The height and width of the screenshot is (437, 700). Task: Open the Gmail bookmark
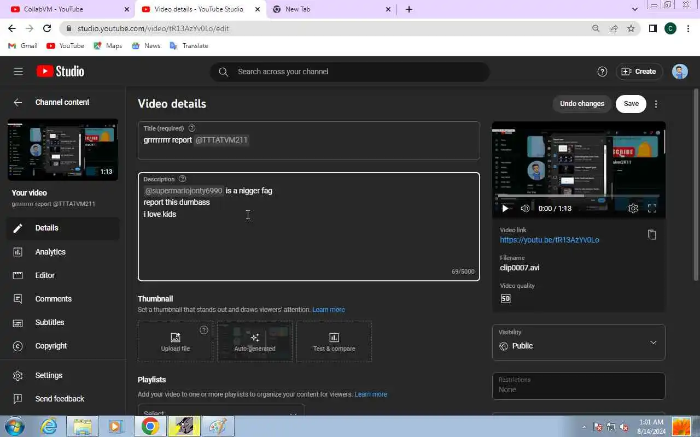coord(23,46)
